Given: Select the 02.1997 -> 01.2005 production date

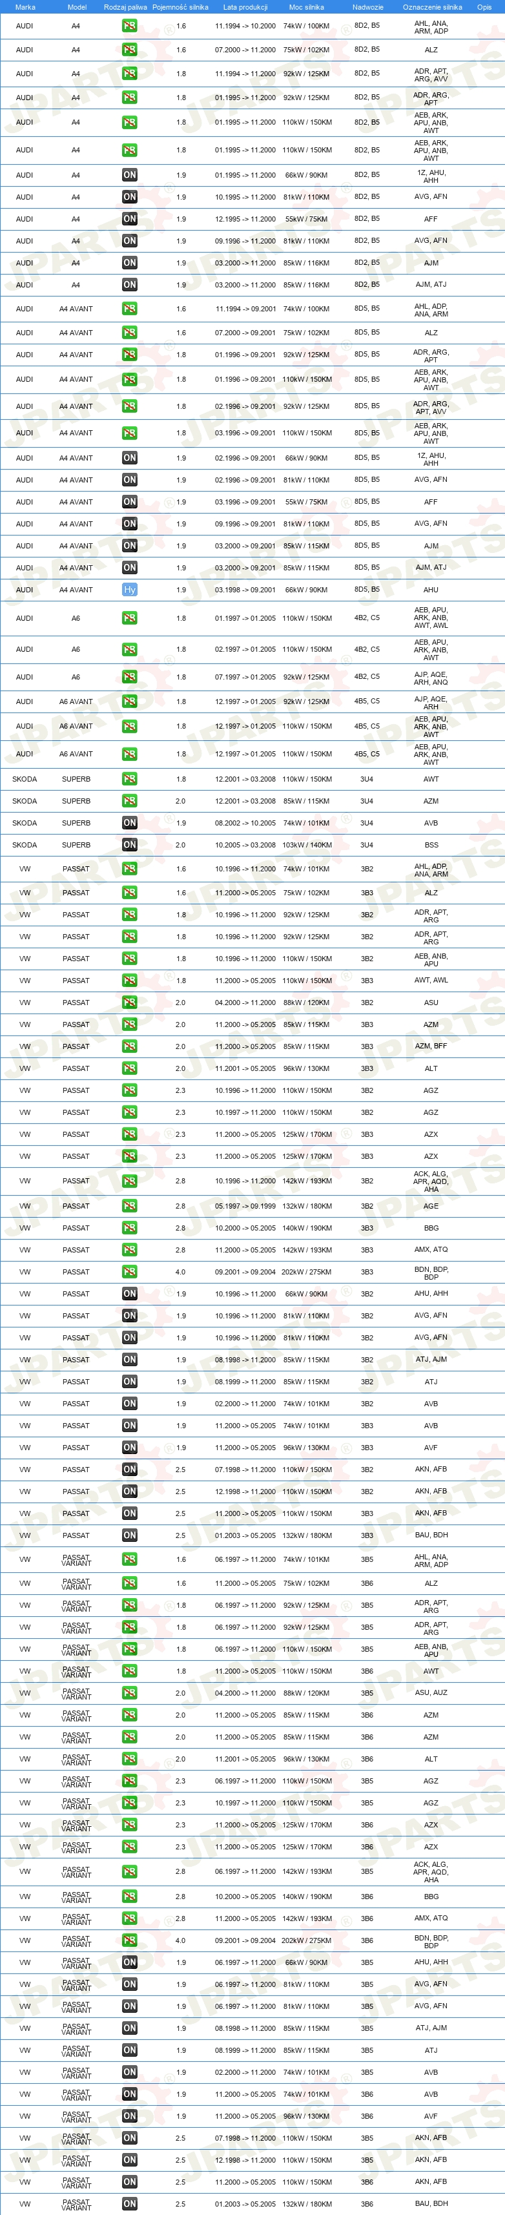Looking at the screenshot, I should coord(245,650).
